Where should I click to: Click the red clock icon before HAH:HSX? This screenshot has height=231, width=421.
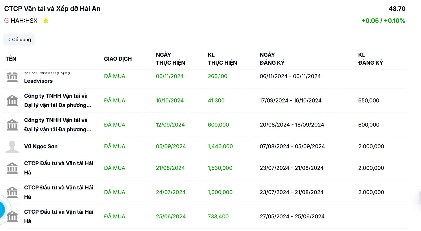(x=7, y=21)
